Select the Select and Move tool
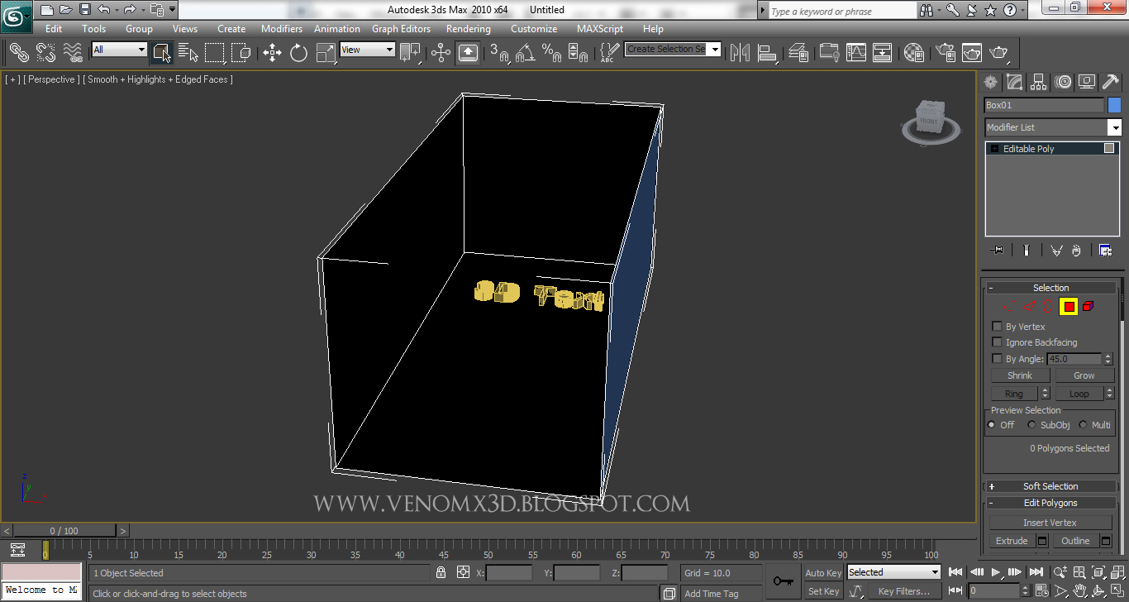 point(273,52)
